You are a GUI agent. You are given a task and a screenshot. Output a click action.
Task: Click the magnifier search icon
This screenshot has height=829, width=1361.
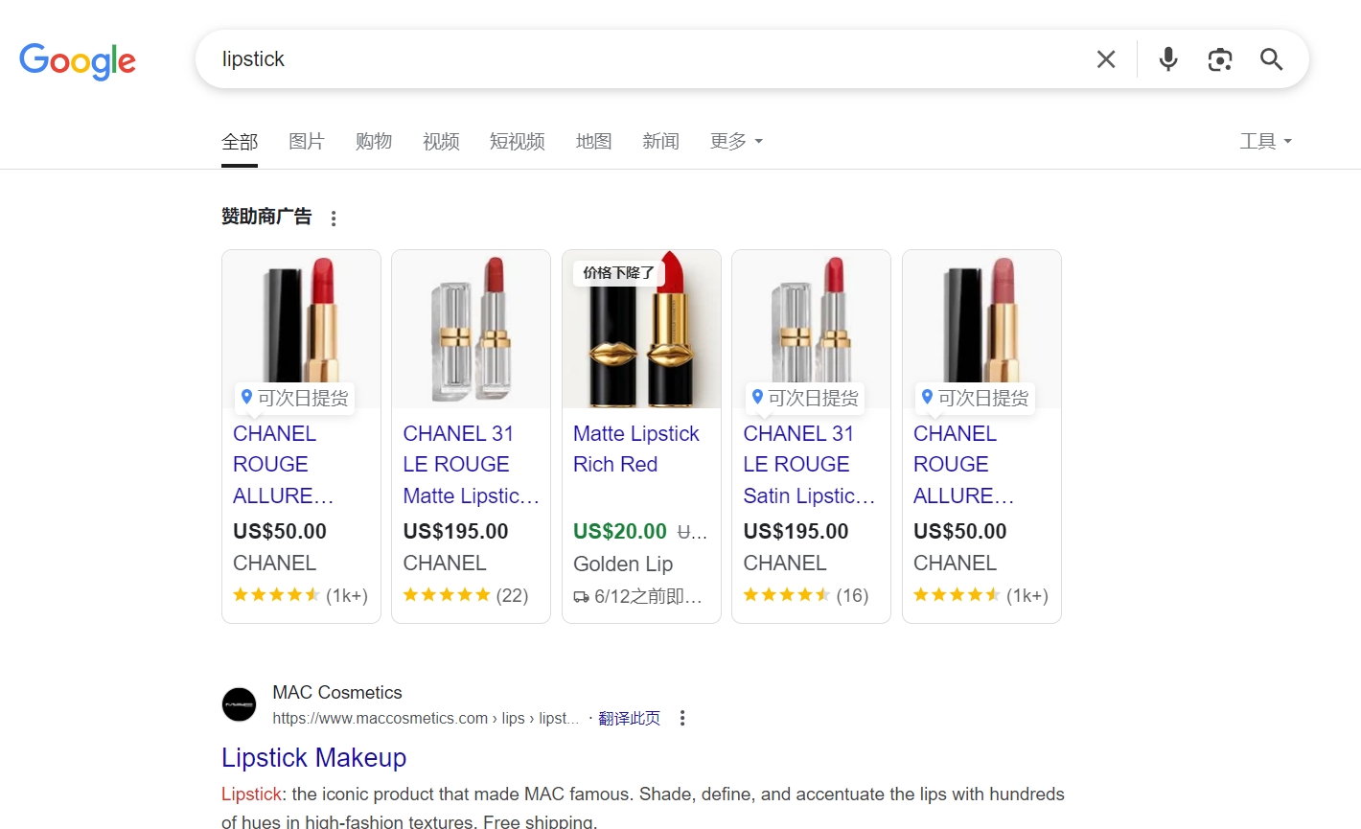click(x=1272, y=59)
